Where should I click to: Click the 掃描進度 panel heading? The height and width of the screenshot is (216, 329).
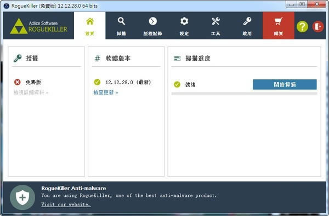click(x=198, y=58)
